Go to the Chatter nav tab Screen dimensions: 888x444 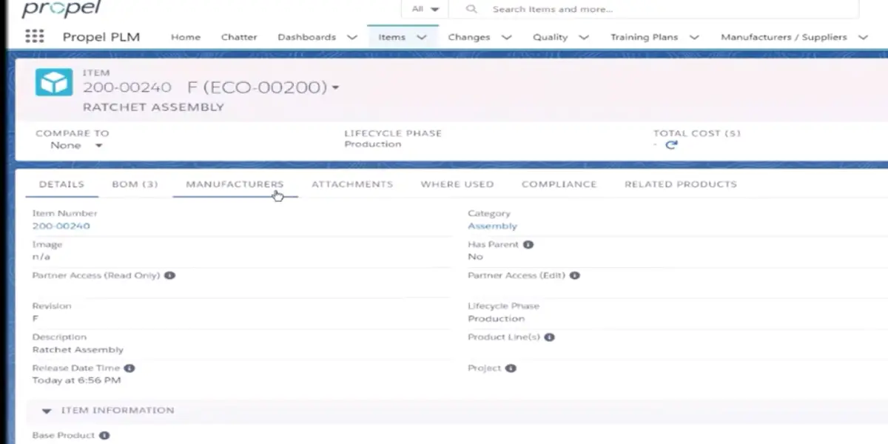(x=239, y=37)
